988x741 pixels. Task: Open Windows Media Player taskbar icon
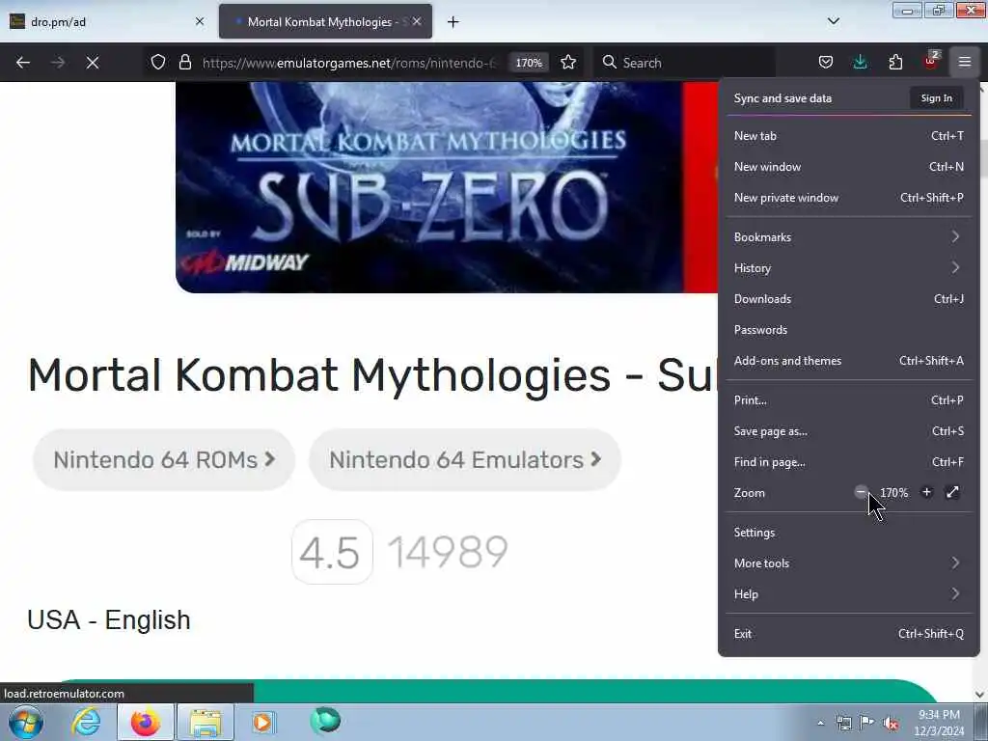click(262, 722)
